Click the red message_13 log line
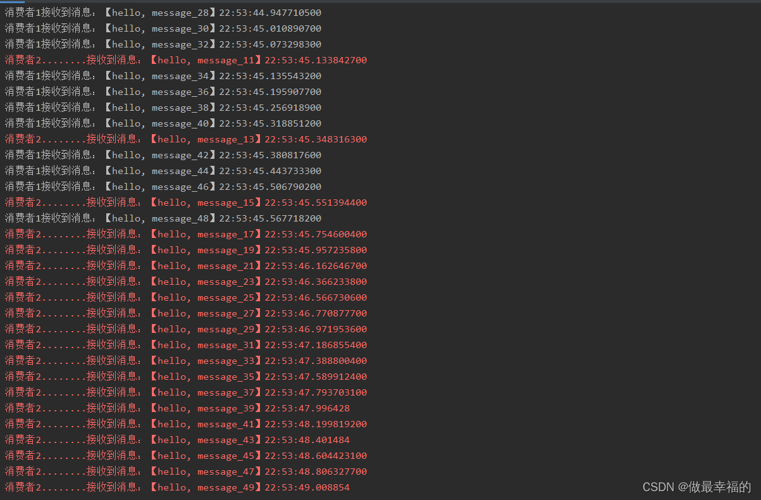Viewport: 761px width, 500px height. click(186, 139)
